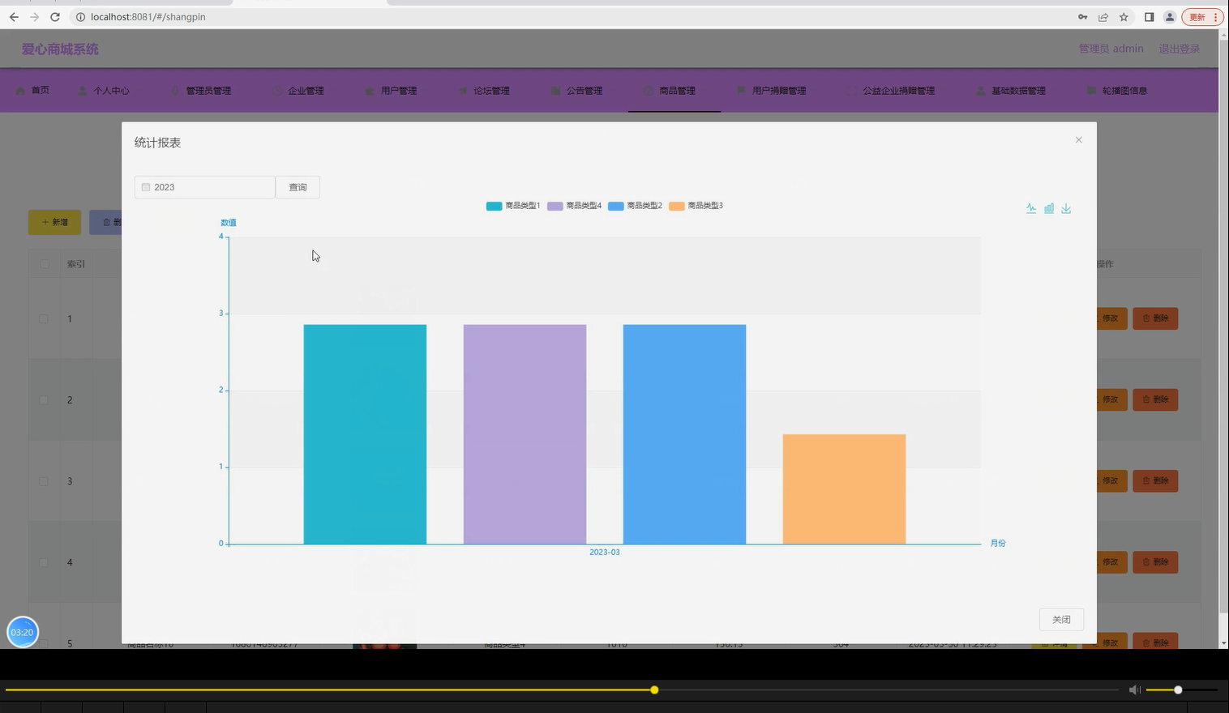Image resolution: width=1229 pixels, height=713 pixels.
Task: Open 基础数据管理 menu item
Action: point(1010,90)
